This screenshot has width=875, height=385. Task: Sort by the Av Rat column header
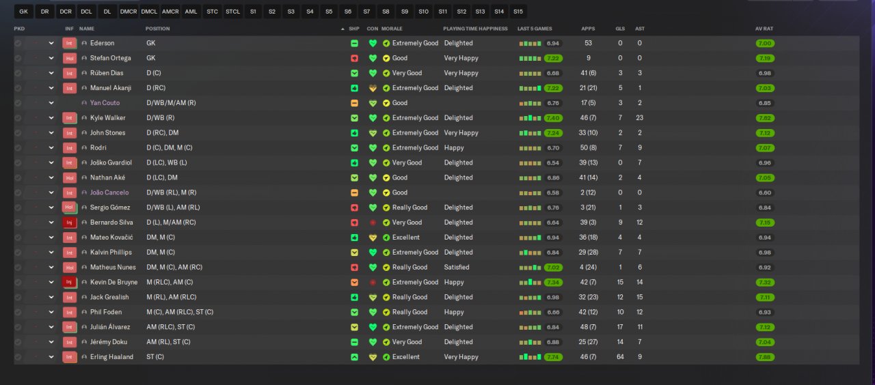click(764, 29)
